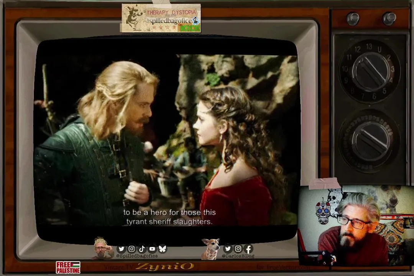The width and height of the screenshot is (414, 276).
Task: Click the small left silver knob at top right
Action: (353, 18)
